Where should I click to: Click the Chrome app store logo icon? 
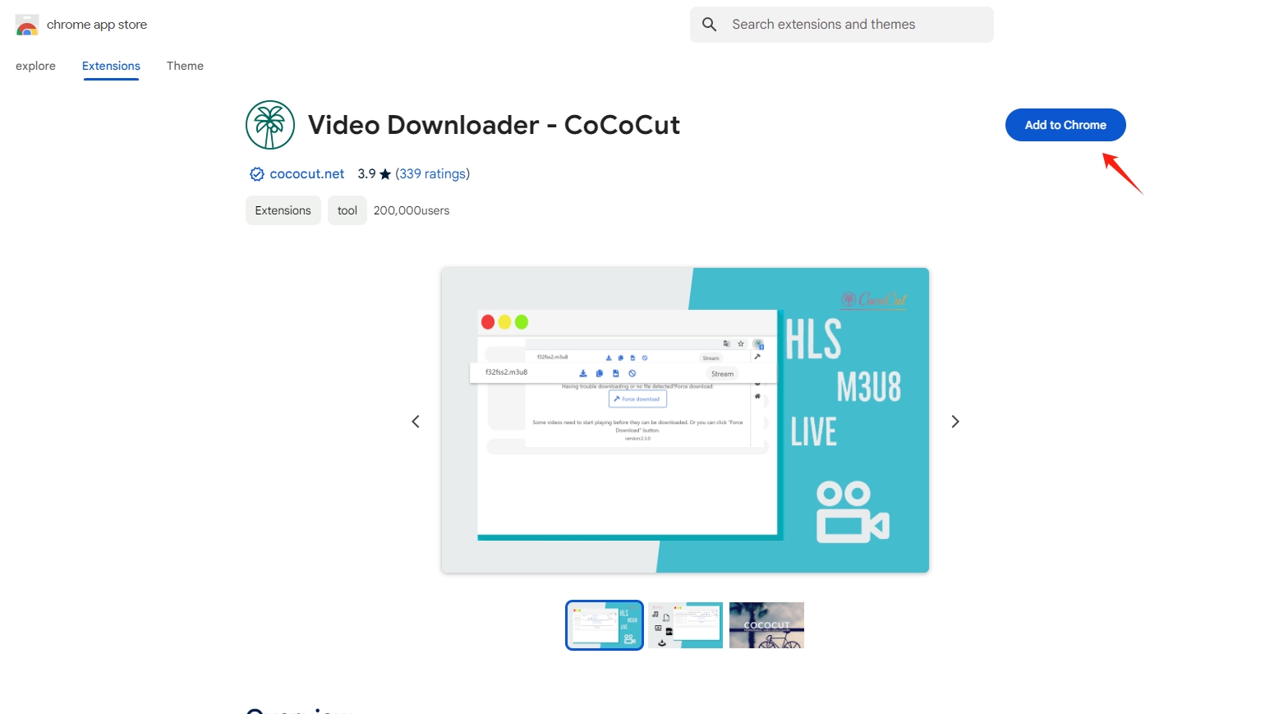(27, 25)
